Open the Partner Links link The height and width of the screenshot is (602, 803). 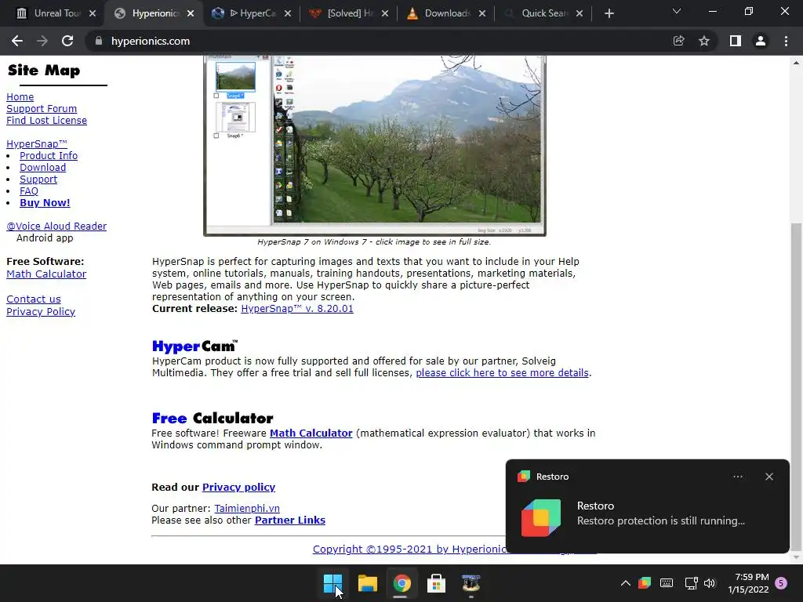[290, 520]
